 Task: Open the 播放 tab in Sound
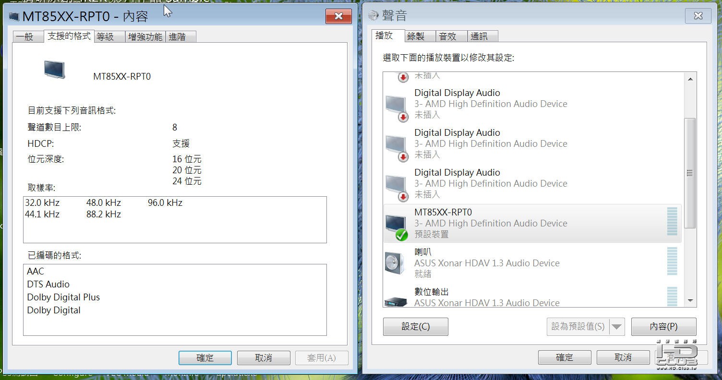pyautogui.click(x=387, y=35)
